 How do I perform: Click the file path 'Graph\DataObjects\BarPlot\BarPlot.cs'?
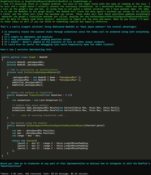click(x=49, y=2)
